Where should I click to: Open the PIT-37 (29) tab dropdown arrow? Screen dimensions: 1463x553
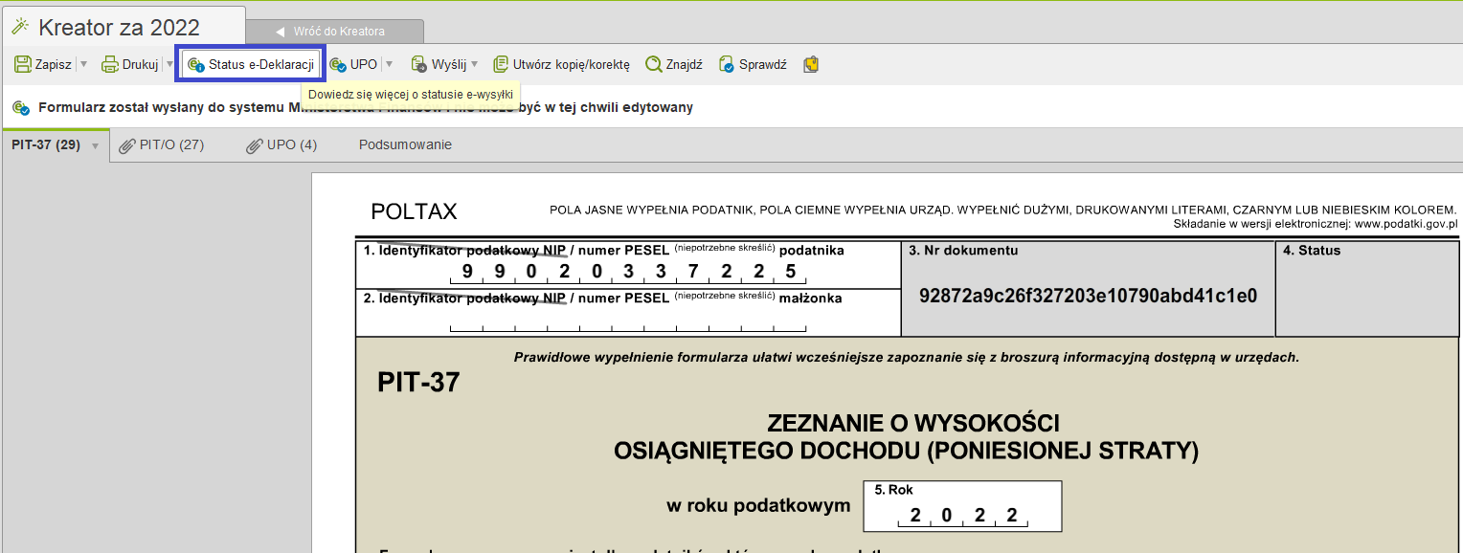[95, 146]
